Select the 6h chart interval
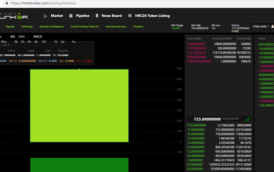The image size is (274, 172). (x=36, y=42)
